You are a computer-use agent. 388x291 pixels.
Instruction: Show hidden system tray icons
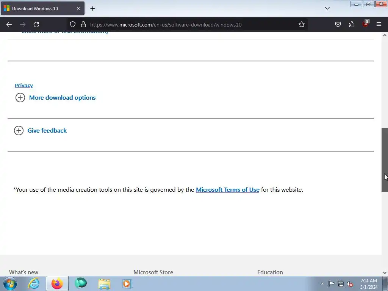[x=322, y=284]
